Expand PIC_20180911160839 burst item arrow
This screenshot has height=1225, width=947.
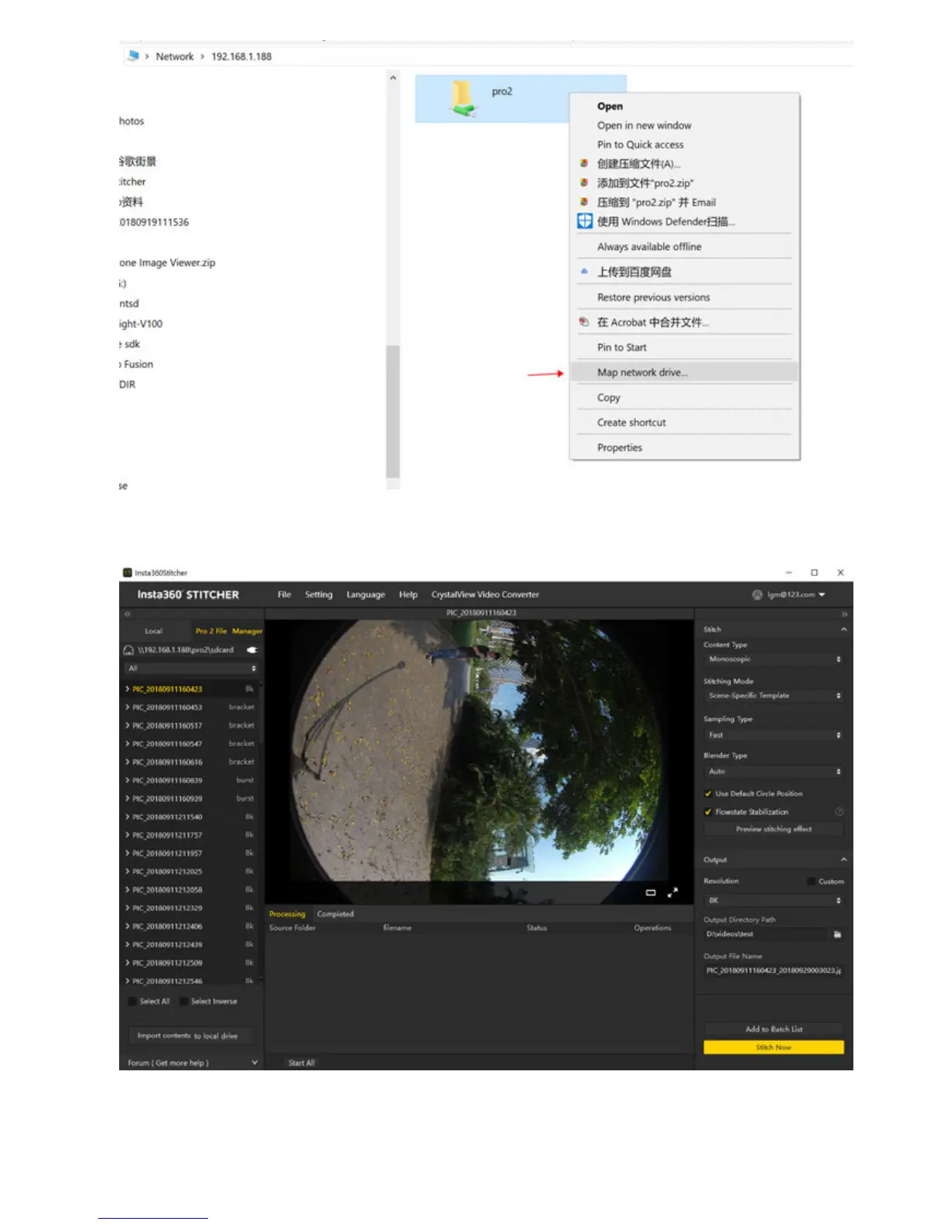128,780
